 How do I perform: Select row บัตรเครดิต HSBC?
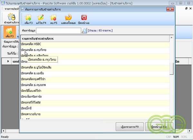tap(95, 44)
